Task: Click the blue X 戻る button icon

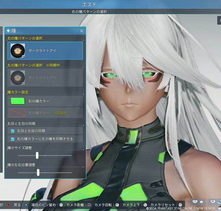Action: (26, 205)
